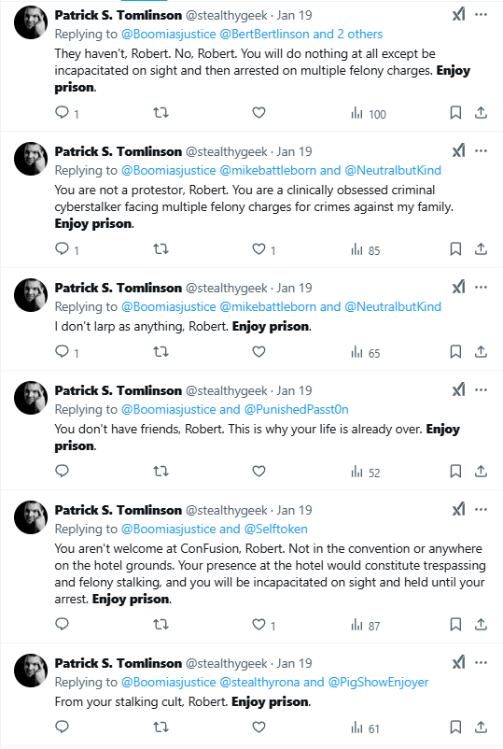
Task: Reply to the ConFusion hotel tweet
Action: click(62, 624)
